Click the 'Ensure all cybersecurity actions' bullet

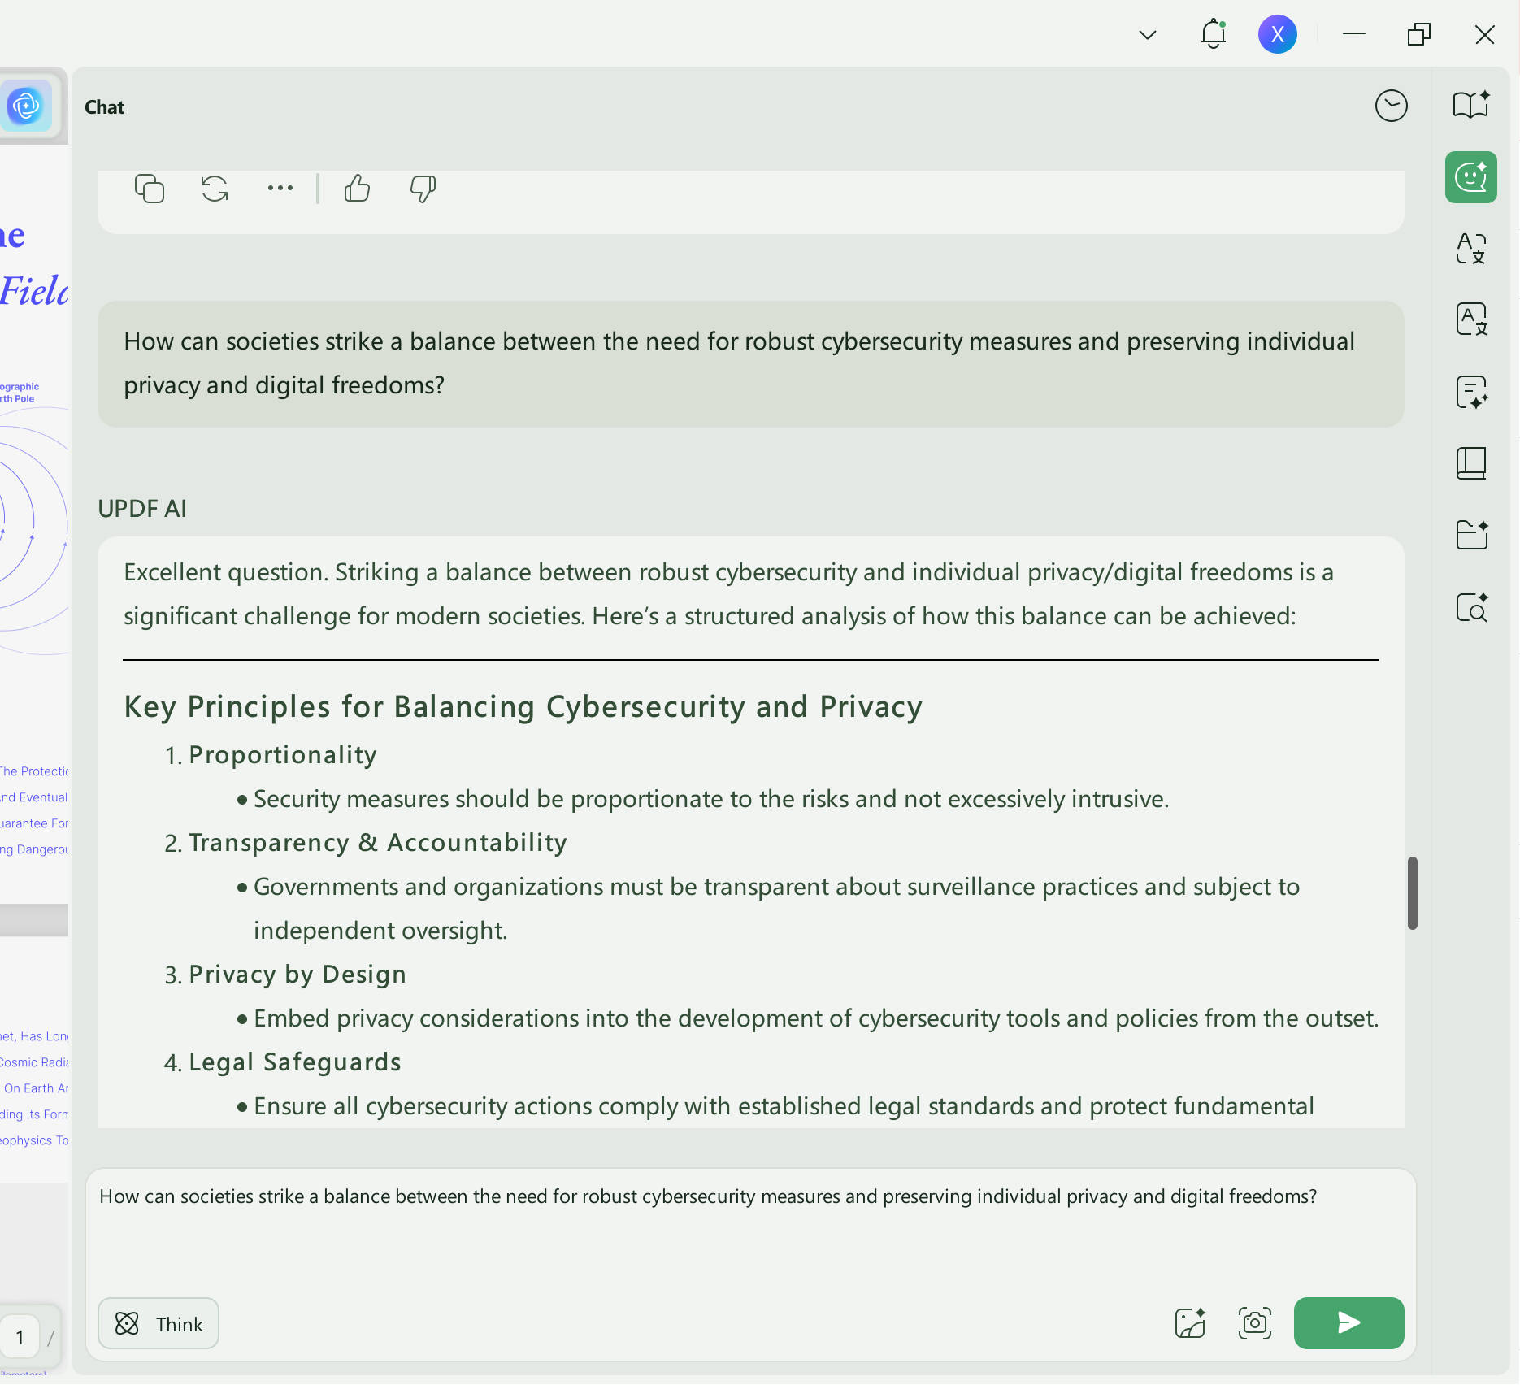click(x=784, y=1106)
